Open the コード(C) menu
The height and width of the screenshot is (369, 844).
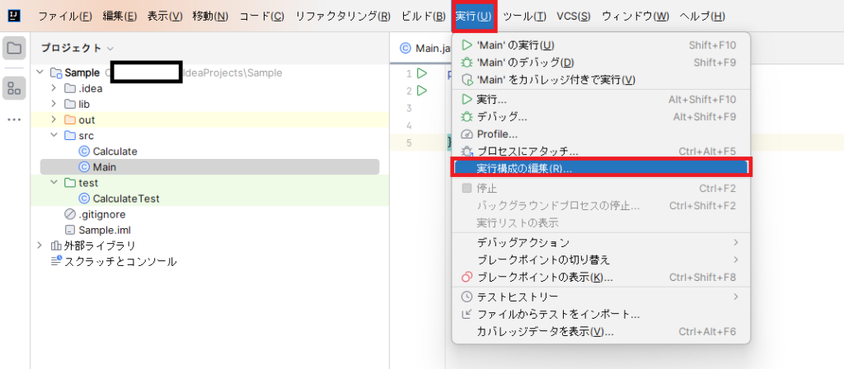click(262, 16)
